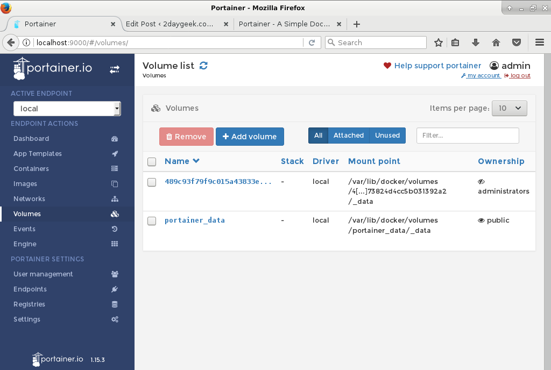Open the Firefox downloads arrow icon
This screenshot has width=551, height=370.
click(x=476, y=42)
